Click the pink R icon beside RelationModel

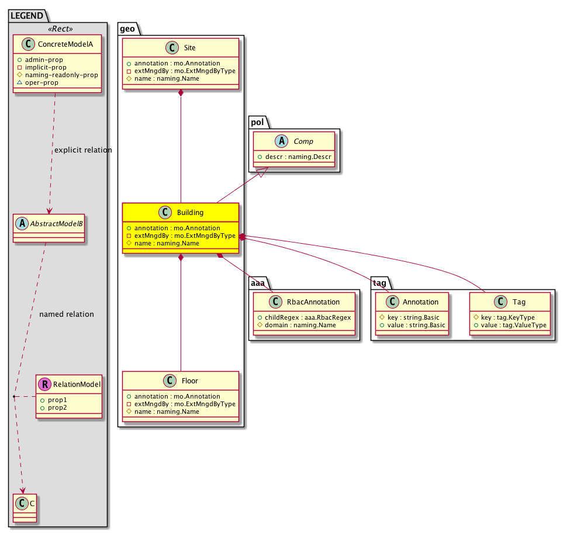(x=44, y=384)
